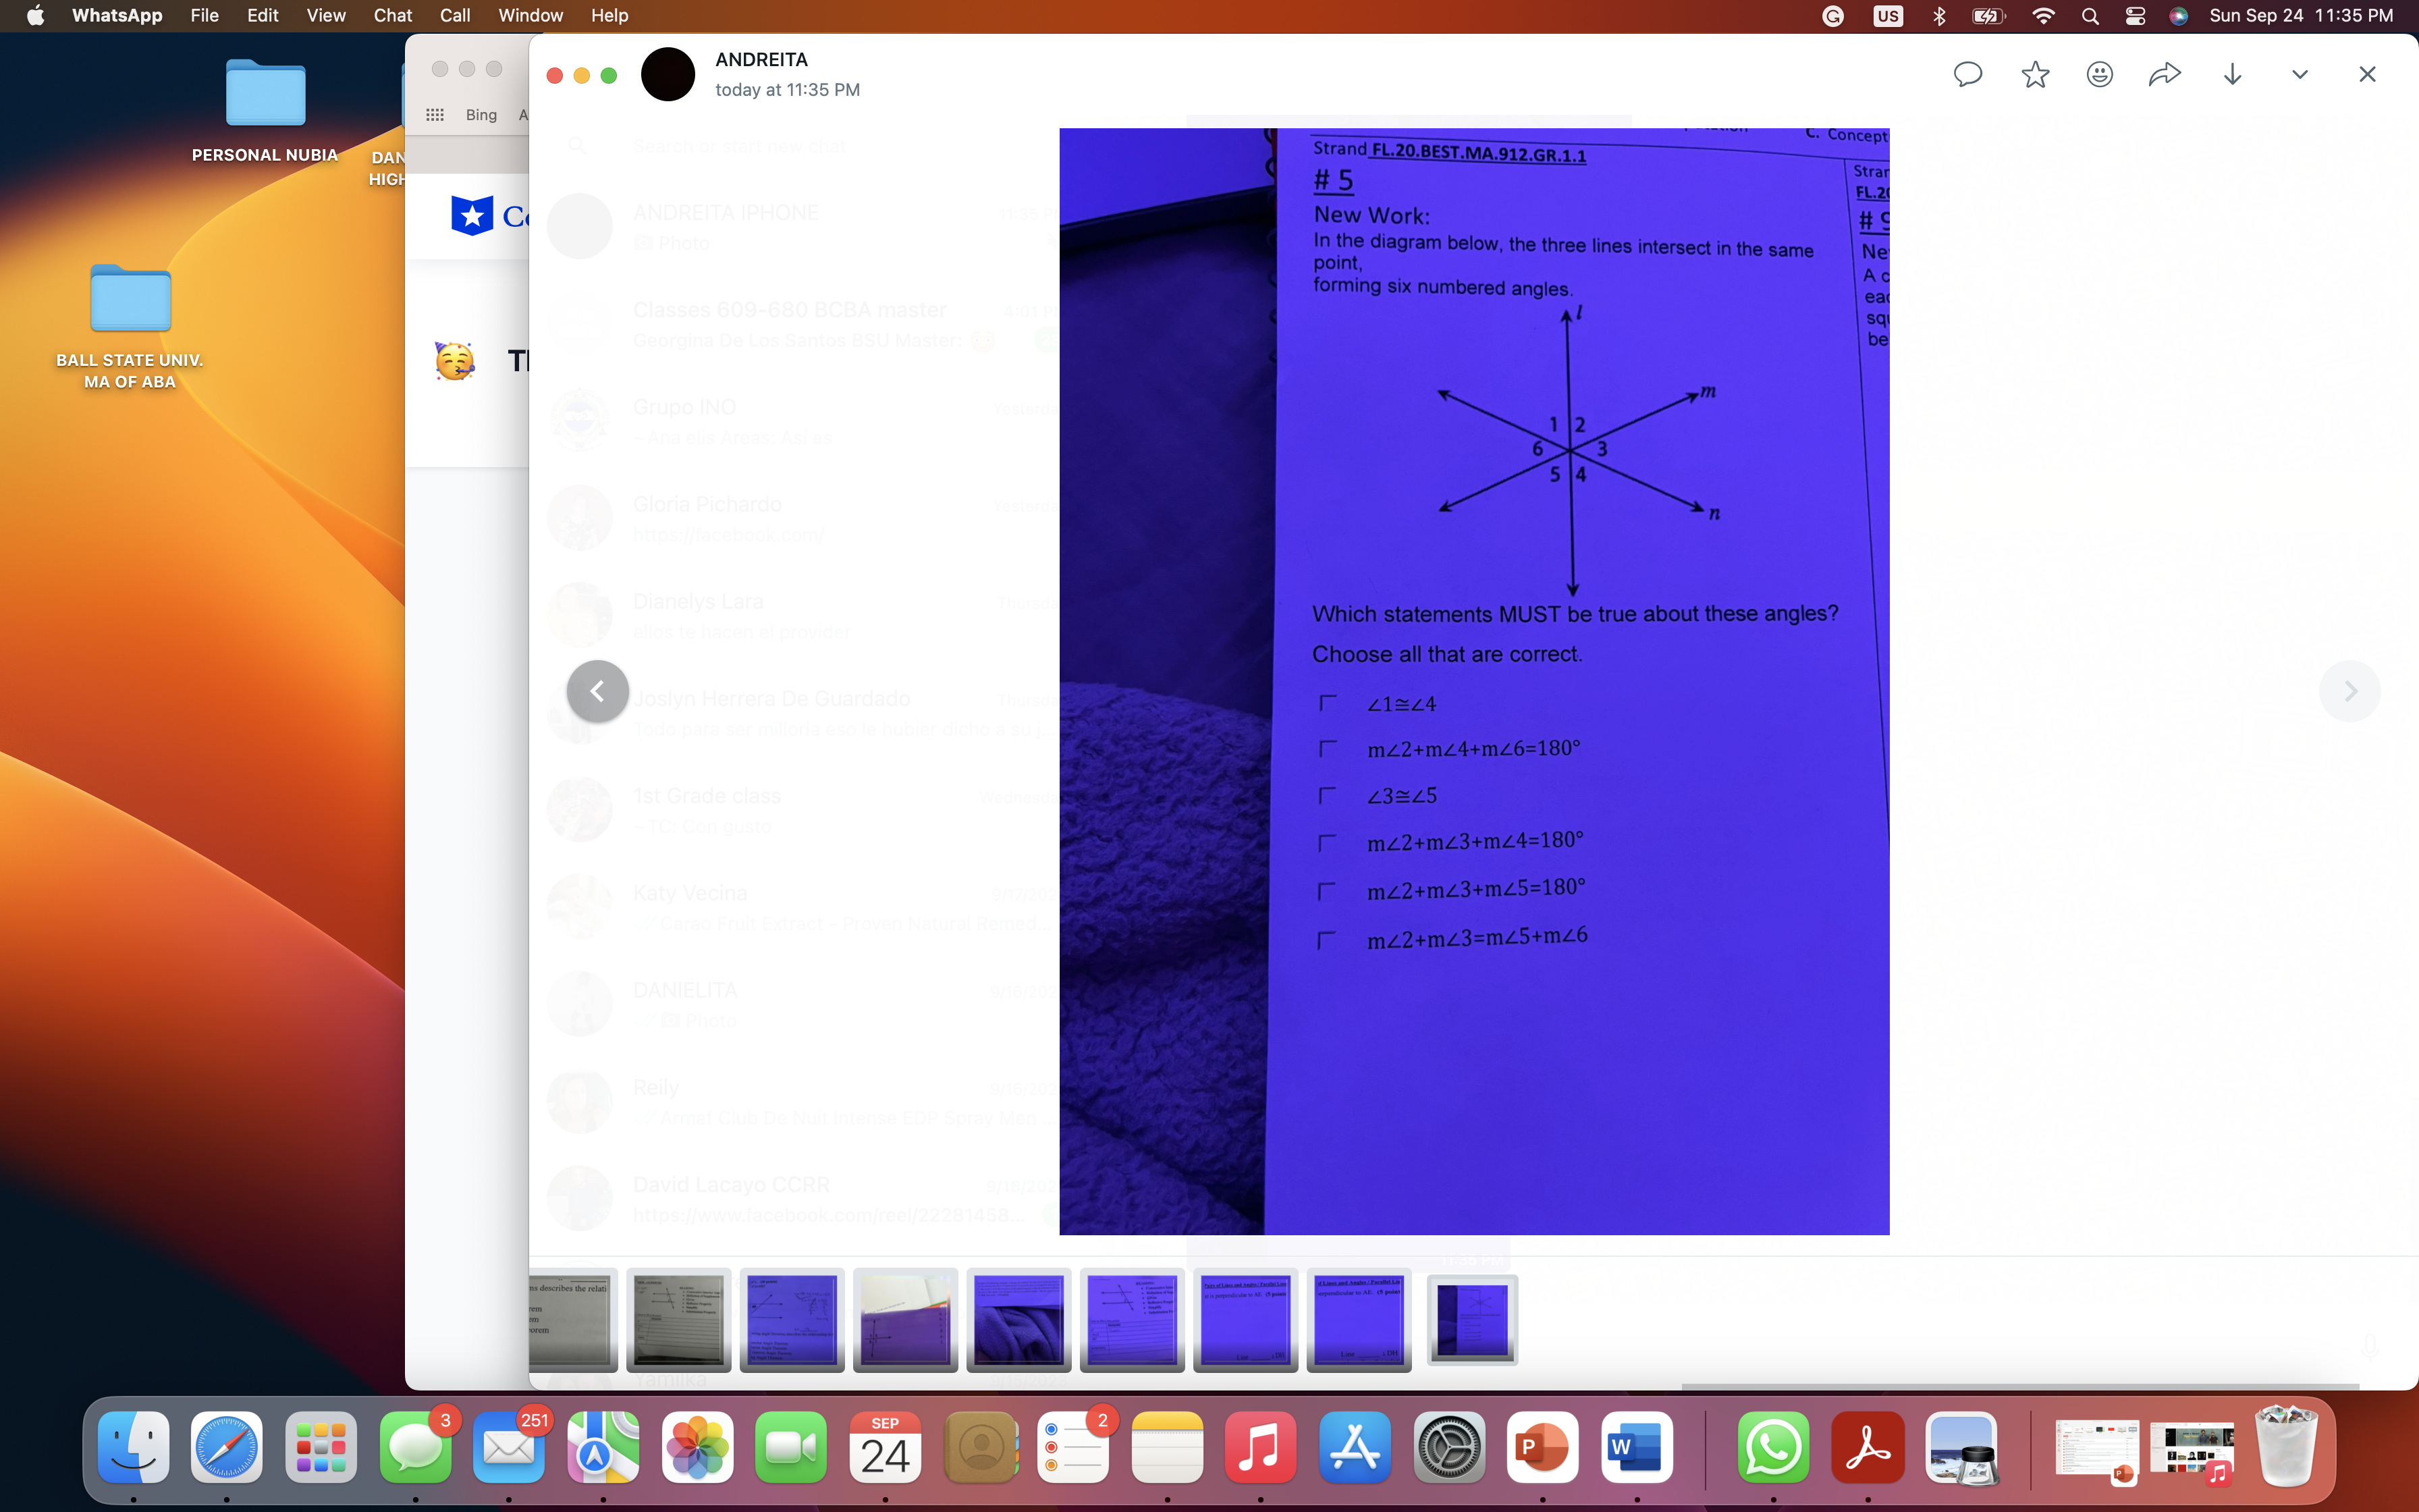The width and height of the screenshot is (2419, 1512).
Task: Launch Microsoft Word from the Dock
Action: [x=1635, y=1447]
